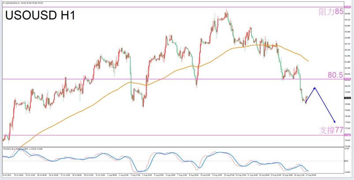Viewport: 354px width, 180px height.
Task: Click the 80.820 price axis label
Action: 348,74
